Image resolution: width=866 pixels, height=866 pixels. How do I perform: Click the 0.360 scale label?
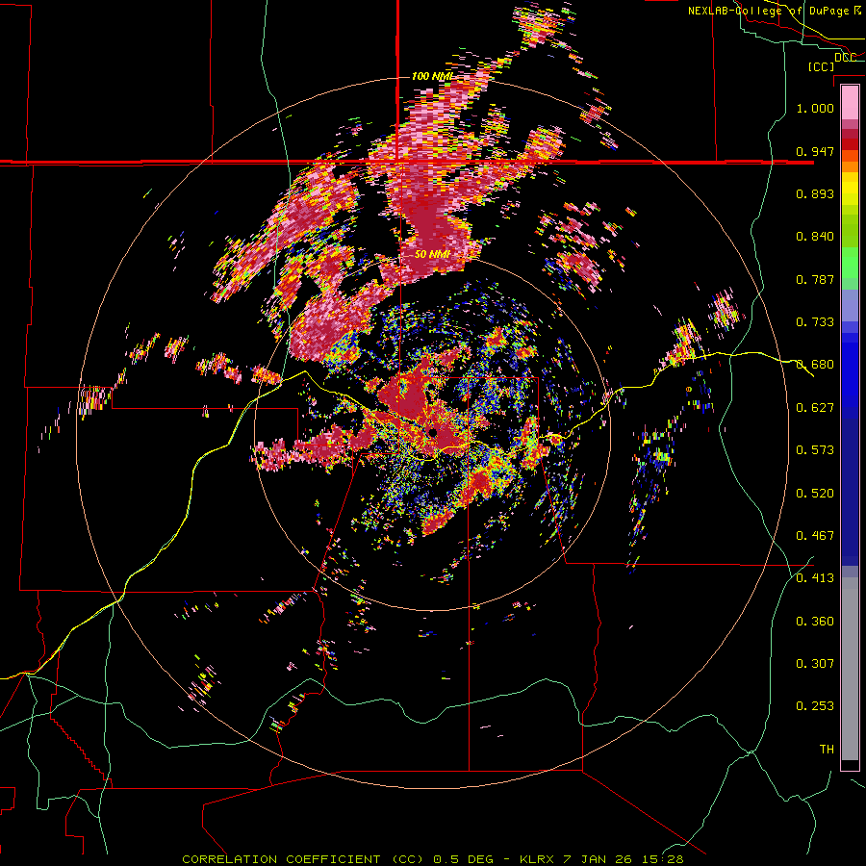pyautogui.click(x=815, y=622)
